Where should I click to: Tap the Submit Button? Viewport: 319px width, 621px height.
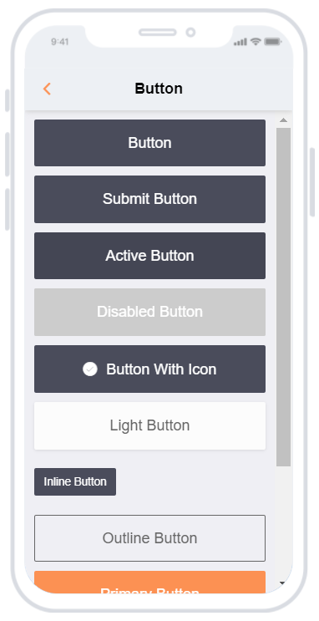tap(149, 199)
